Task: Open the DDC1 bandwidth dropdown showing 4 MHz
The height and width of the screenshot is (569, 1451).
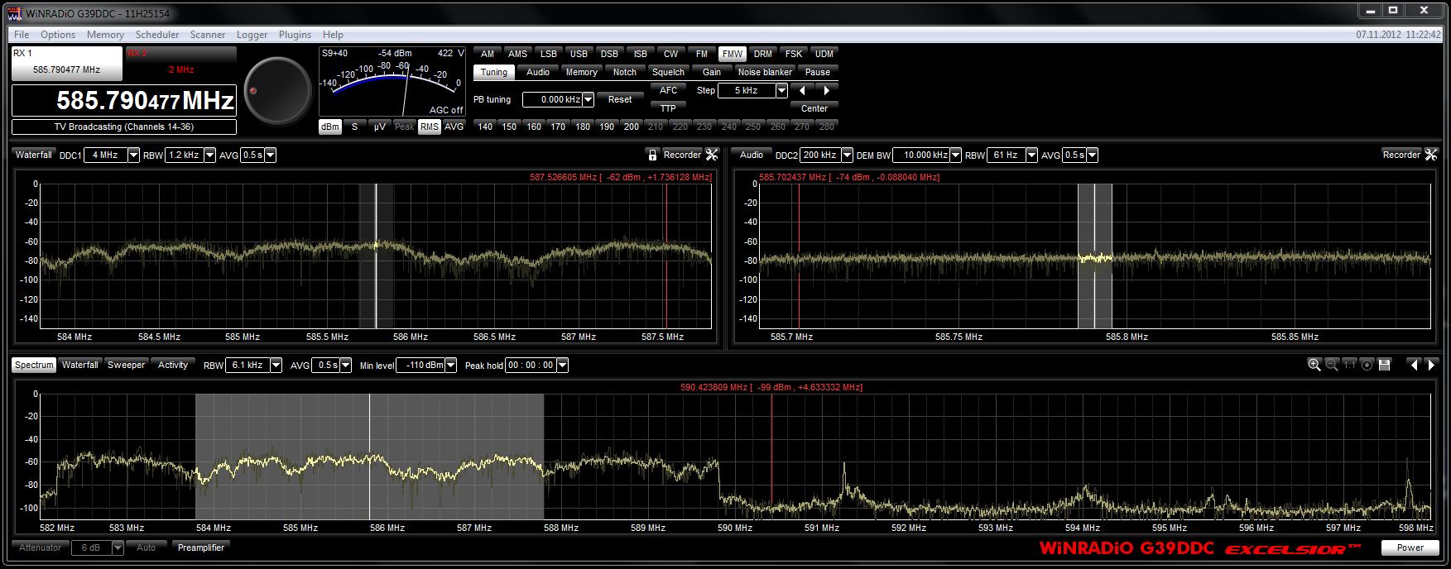Action: click(x=134, y=155)
